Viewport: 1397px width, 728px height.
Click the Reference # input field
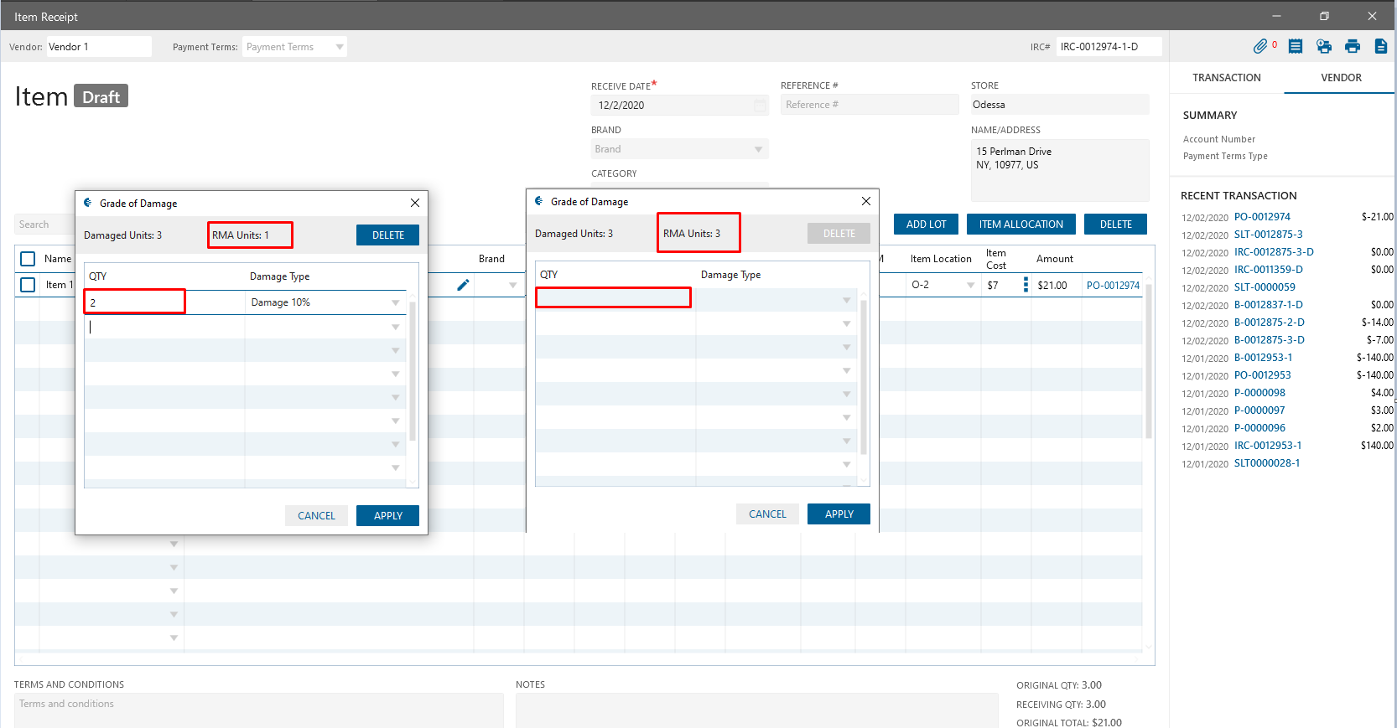pyautogui.click(x=870, y=105)
